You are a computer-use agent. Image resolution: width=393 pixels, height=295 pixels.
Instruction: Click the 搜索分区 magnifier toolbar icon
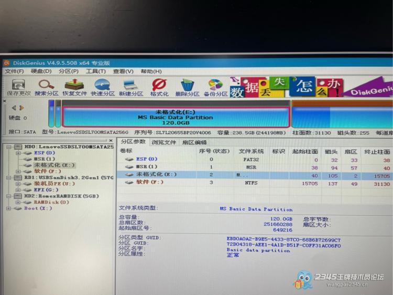[x=46, y=87]
